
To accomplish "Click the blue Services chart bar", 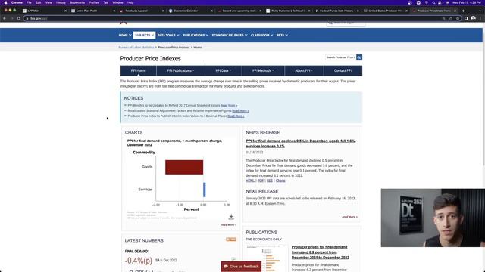I will (x=204, y=190).
